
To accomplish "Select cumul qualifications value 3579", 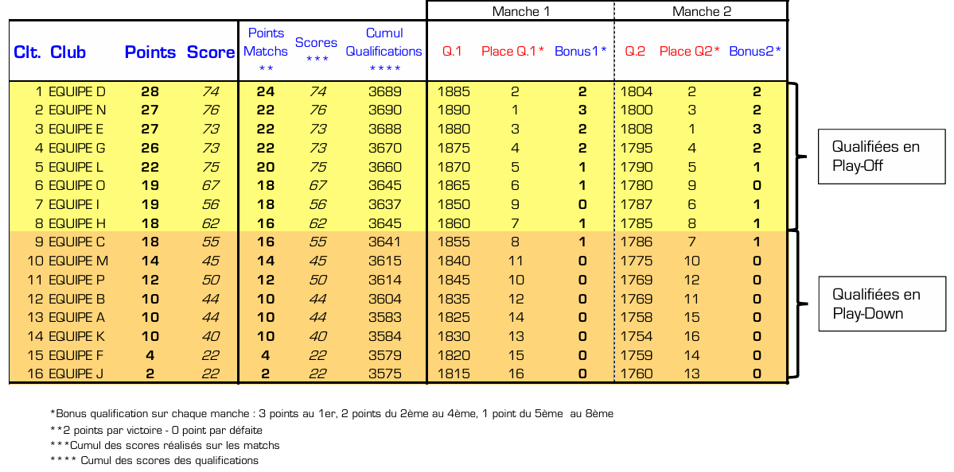I will tap(385, 355).
